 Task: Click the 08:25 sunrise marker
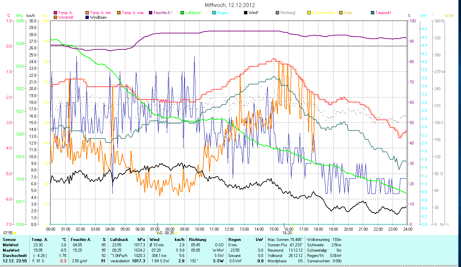169,233
